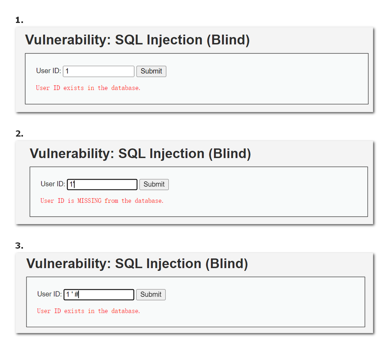The image size is (389, 349).
Task: Click the "User ID is MISSING" result message
Action: pyautogui.click(x=102, y=201)
